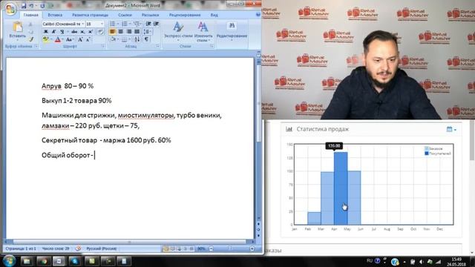Click the multilevel list icon
Image resolution: width=475 pixels, height=267 pixels.
[x=137, y=24]
